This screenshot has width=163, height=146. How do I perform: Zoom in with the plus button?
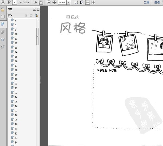coord(54,2)
